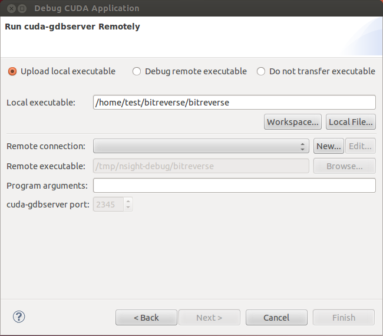Select Upload local executable option
This screenshot has width=383, height=336.
12,71
